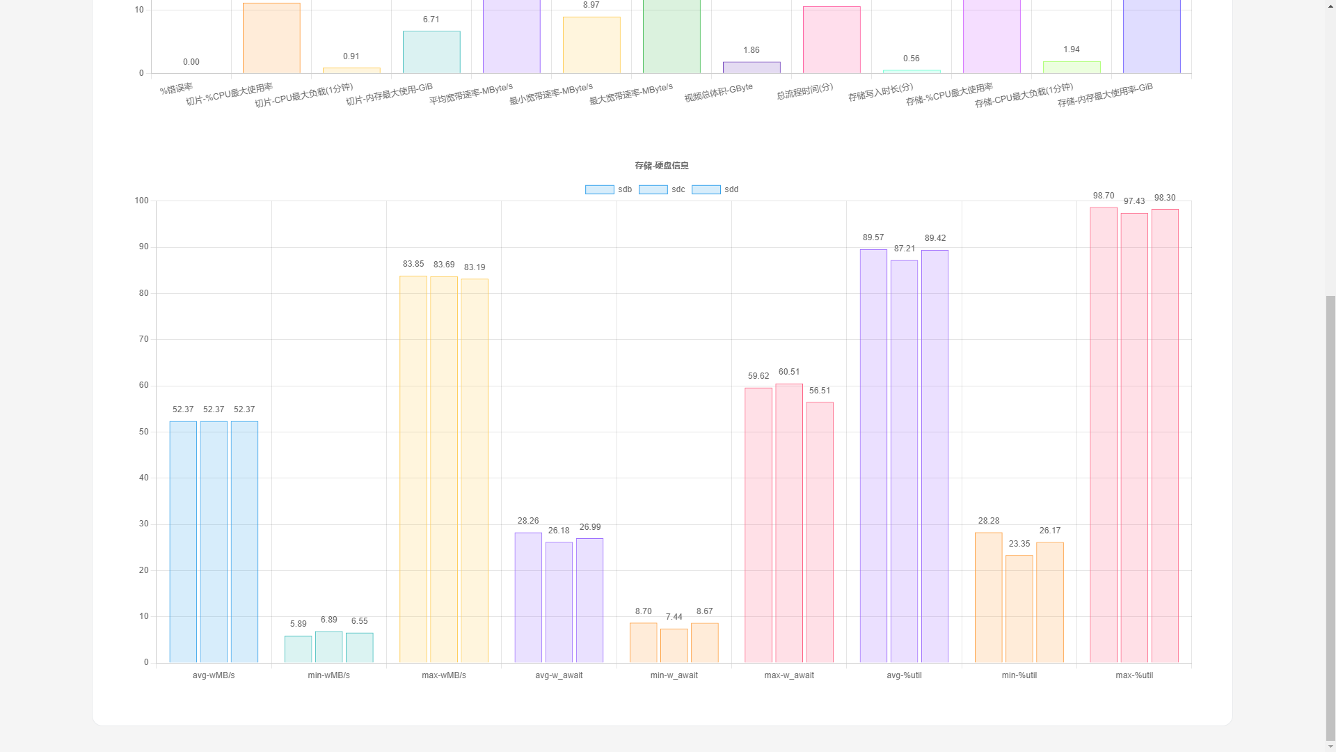Click the 83.85 max-wMB/s sdb bar

point(413,470)
